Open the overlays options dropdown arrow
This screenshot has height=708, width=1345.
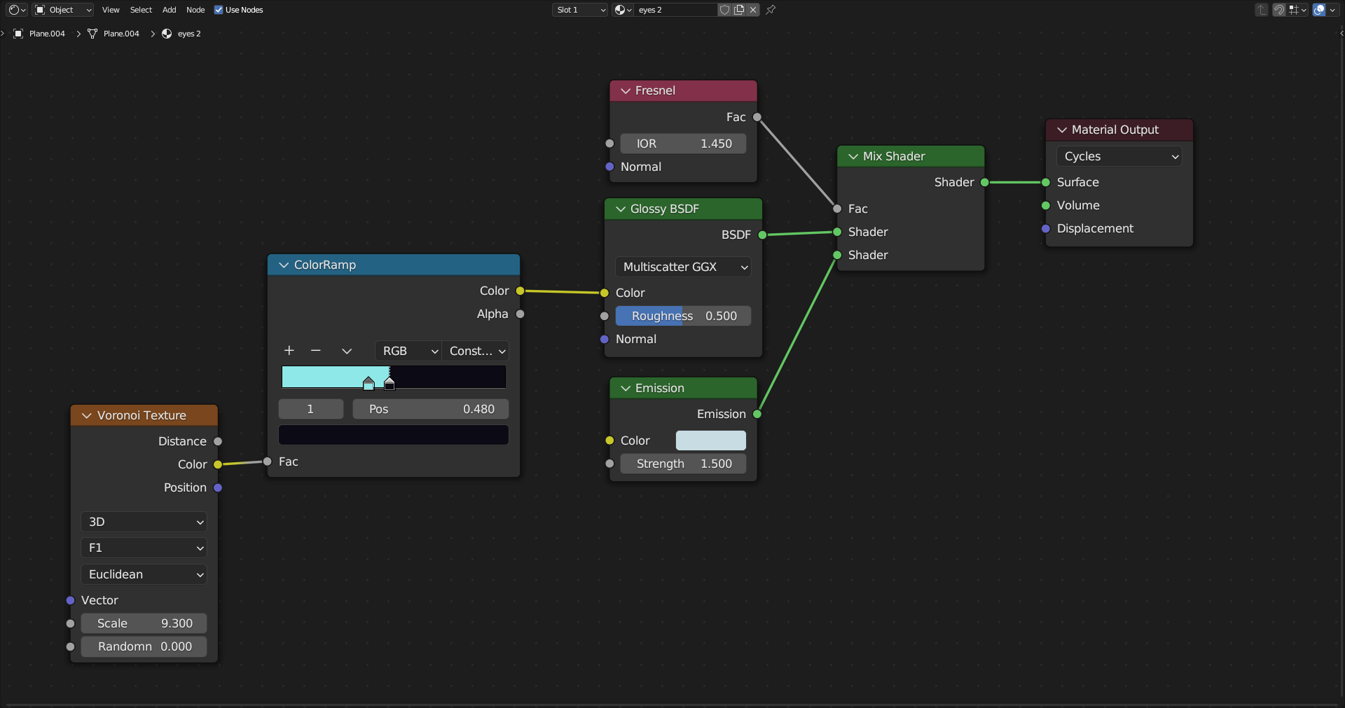tap(1332, 10)
